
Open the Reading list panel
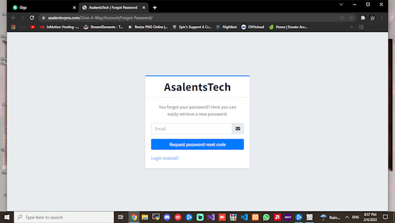click(372, 27)
